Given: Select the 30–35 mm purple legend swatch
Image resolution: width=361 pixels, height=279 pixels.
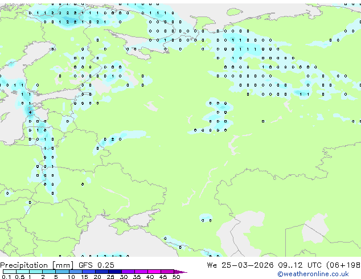Looking at the screenshot, I should [x=128, y=272].
